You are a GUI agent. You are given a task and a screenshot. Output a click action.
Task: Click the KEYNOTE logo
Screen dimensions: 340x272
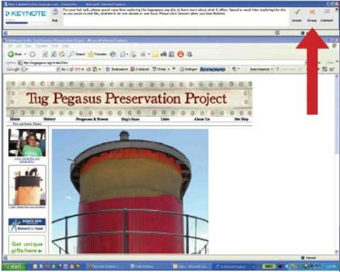26,13
